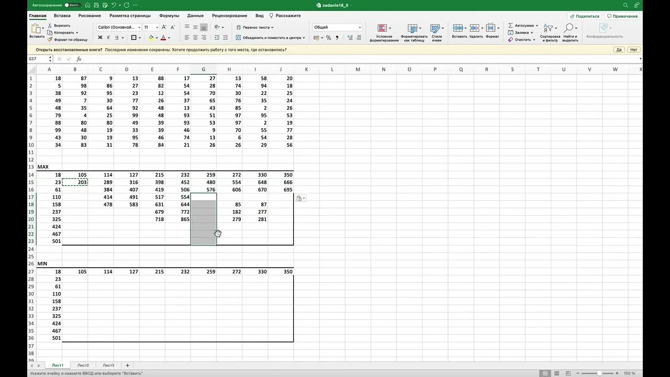Open number format Общий dropdown
This screenshot has height=377, width=670.
click(360, 27)
